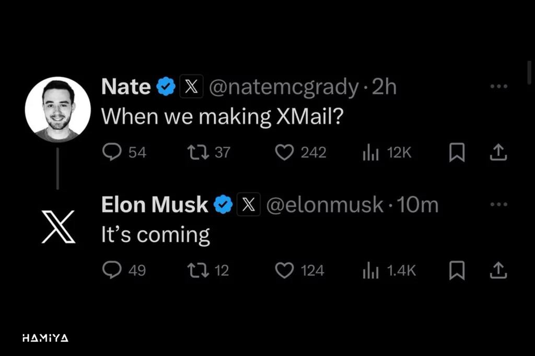Click X affiliation badge next to Nate
This screenshot has height=356, width=535.
191,87
